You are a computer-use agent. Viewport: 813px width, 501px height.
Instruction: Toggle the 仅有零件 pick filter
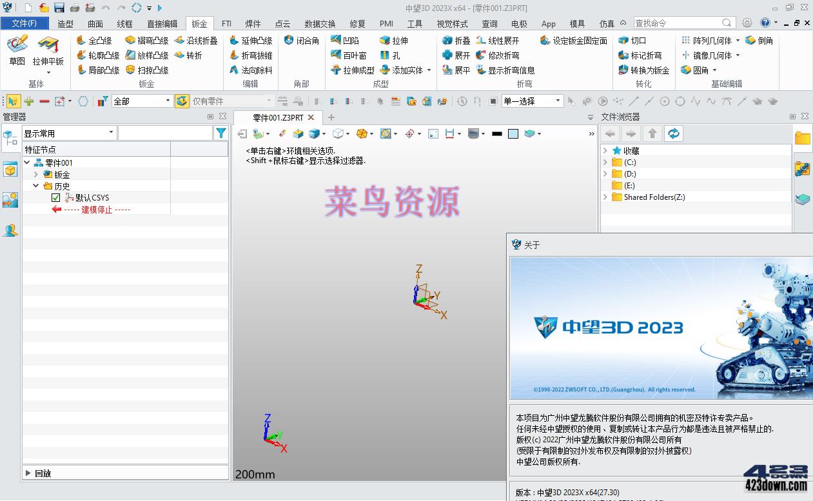click(x=181, y=101)
